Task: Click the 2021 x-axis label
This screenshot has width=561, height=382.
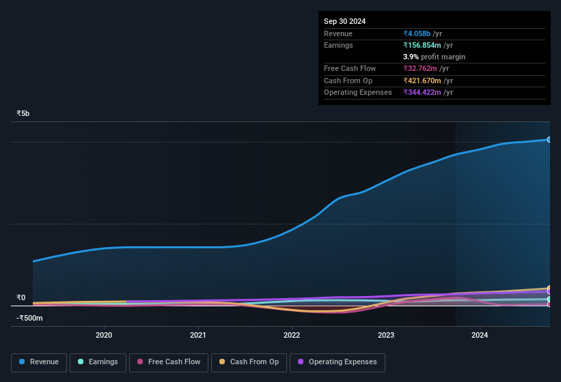Action: pyautogui.click(x=198, y=335)
